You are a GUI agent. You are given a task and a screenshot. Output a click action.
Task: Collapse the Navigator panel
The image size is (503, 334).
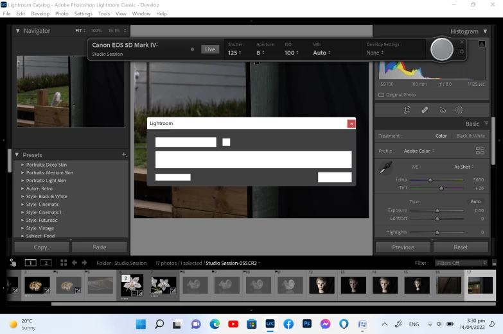pos(18,31)
